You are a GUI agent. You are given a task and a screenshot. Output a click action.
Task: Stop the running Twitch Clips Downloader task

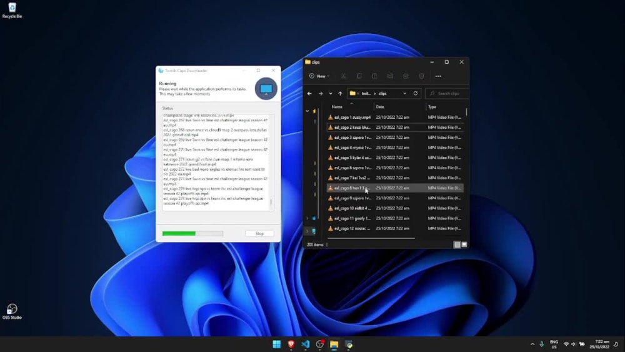259,234
